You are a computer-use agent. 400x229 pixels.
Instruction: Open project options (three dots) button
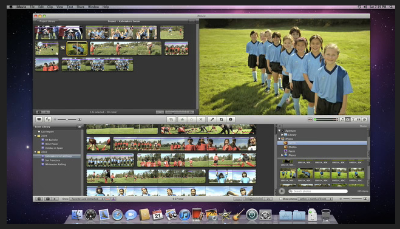[192, 21]
